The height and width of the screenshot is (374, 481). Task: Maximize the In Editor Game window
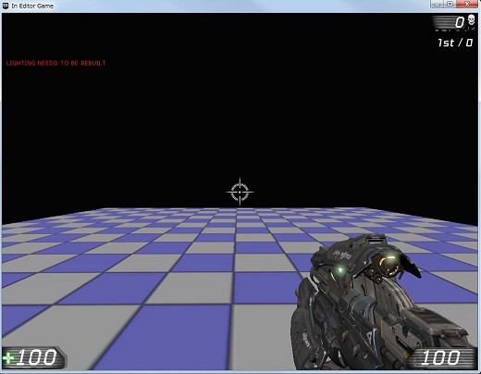pos(450,4)
